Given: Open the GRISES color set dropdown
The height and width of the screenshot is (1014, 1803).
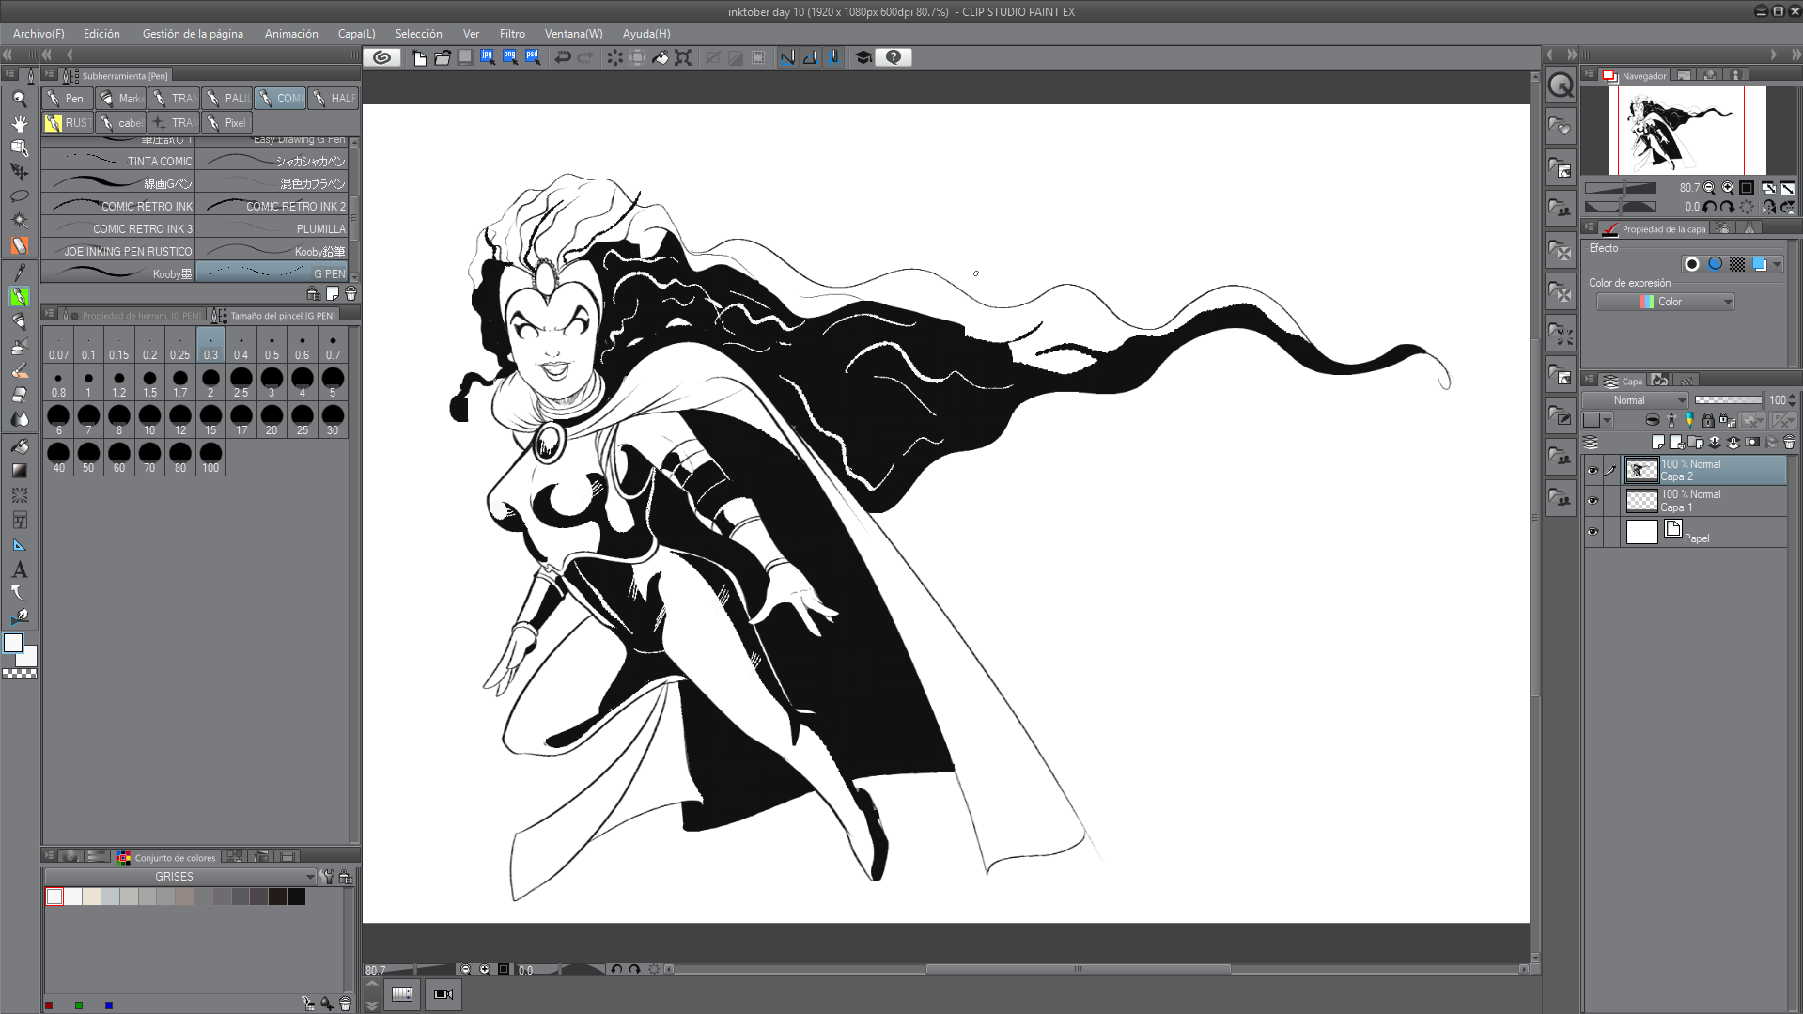Looking at the screenshot, I should [x=180, y=877].
